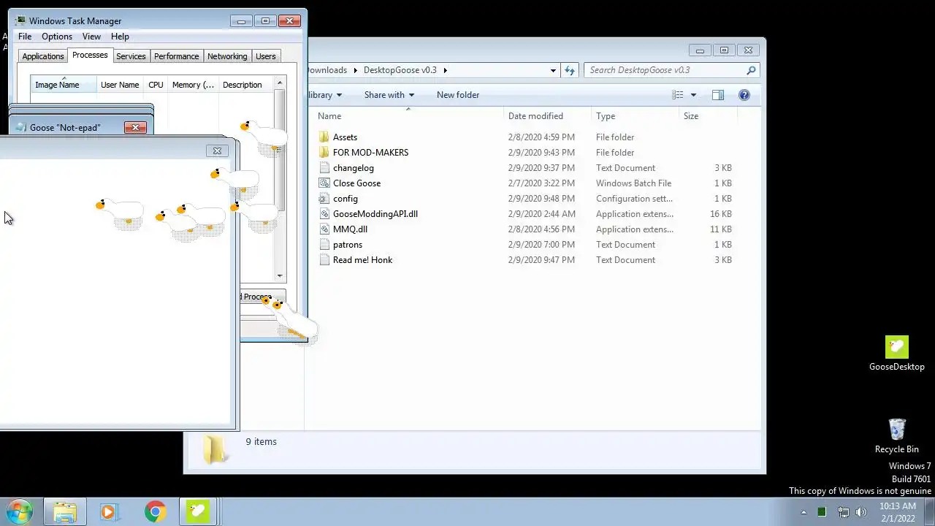
Task: Click the 9 items status folder thumbnail
Action: point(215,449)
